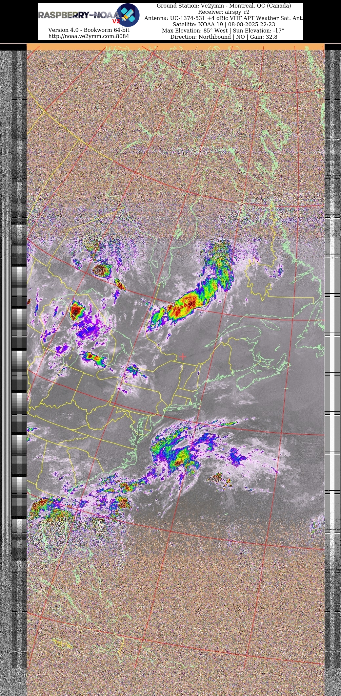This screenshot has height=696, width=341.
Task: Click the satellite logo icon in the header
Action: [x=128, y=15]
